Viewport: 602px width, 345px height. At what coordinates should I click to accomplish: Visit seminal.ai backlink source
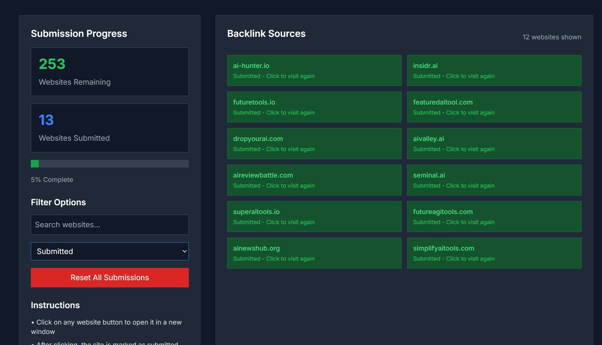pos(494,180)
